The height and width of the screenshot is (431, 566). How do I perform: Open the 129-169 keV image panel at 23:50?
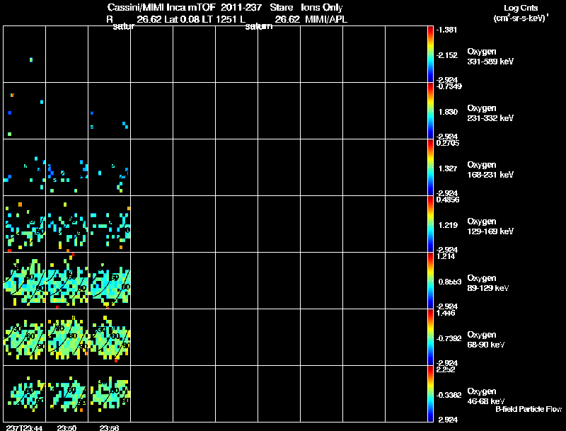click(x=67, y=224)
